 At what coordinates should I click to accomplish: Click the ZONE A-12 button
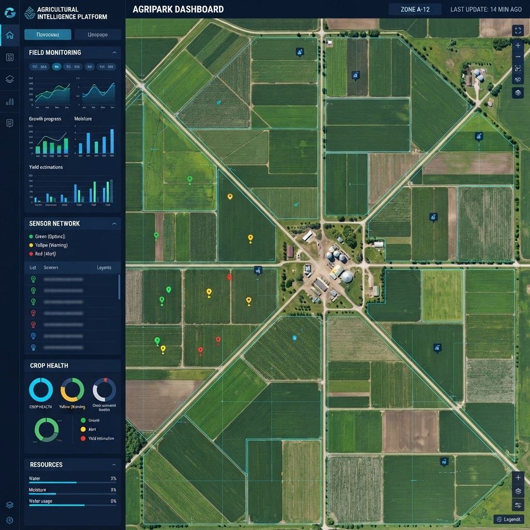pos(415,9)
